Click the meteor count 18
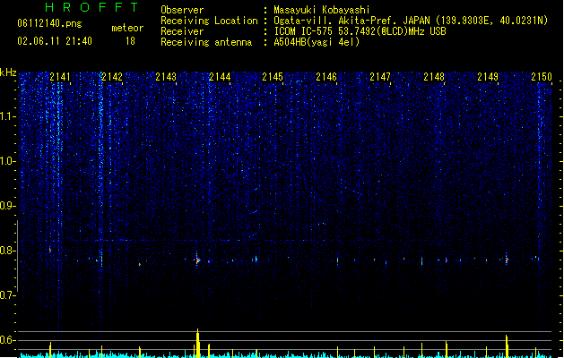 (x=130, y=41)
